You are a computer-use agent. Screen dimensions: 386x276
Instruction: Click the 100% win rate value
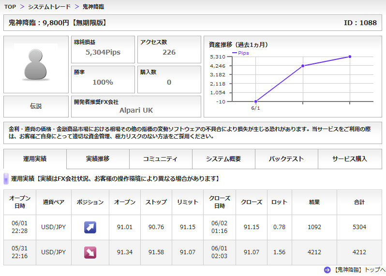pos(103,82)
